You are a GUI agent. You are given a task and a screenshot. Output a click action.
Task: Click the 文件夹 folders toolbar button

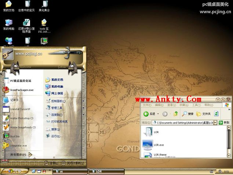pyautogui.click(x=203, y=114)
